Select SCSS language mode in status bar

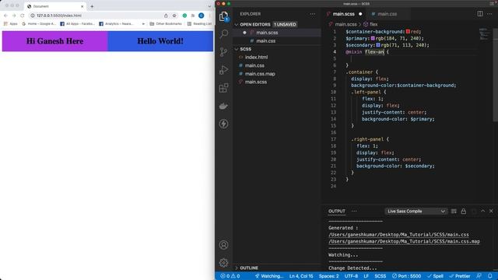point(381,276)
